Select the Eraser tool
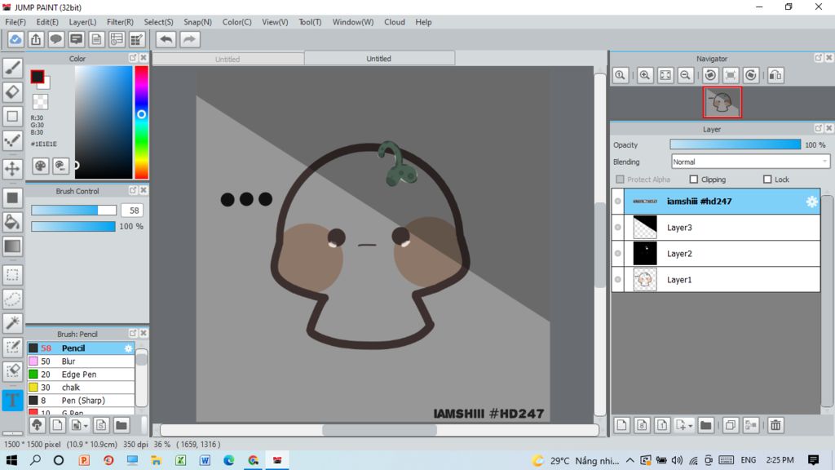 pyautogui.click(x=12, y=91)
